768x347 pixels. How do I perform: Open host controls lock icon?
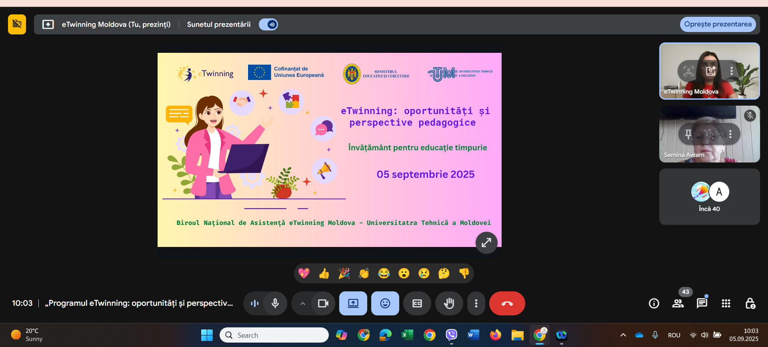tap(750, 303)
